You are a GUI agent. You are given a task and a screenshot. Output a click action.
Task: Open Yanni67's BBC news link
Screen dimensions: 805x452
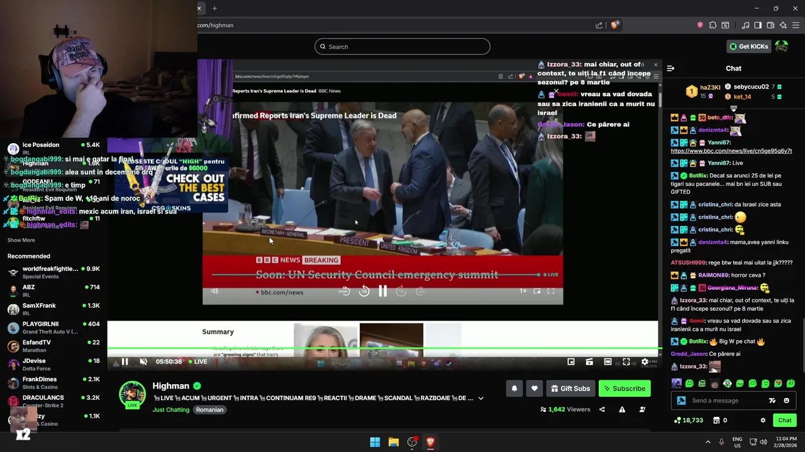point(731,151)
